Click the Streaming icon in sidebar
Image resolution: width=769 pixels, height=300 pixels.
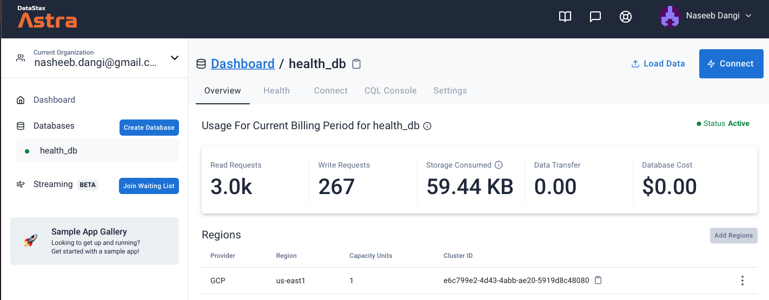[21, 184]
